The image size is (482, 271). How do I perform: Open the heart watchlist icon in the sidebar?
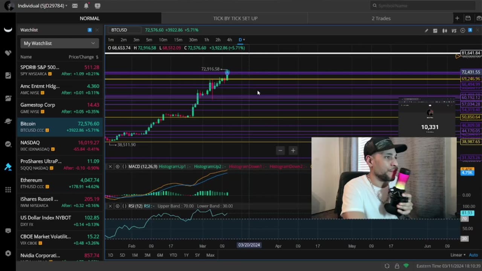click(x=8, y=53)
